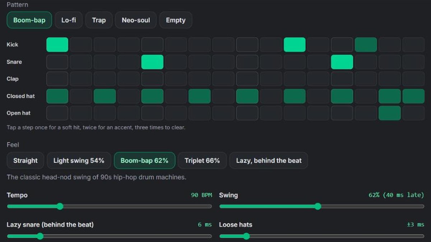Choose the Triplet 66% feel

[202, 161]
